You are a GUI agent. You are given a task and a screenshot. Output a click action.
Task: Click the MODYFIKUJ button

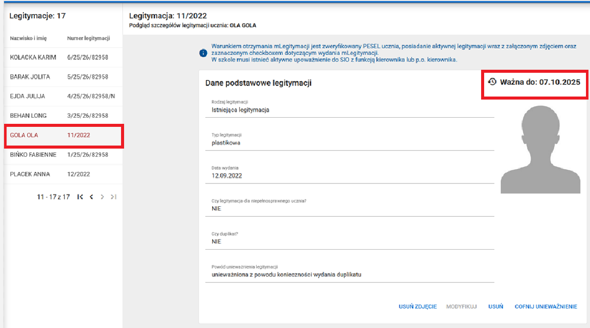click(x=461, y=307)
